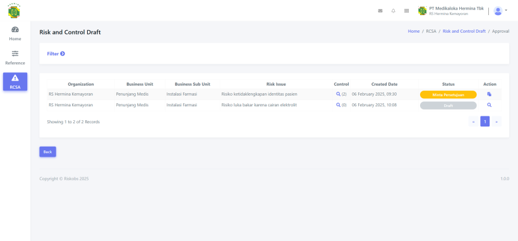Click copy action icon for Minta Persetujuan row
The image size is (518, 241).
(x=490, y=94)
